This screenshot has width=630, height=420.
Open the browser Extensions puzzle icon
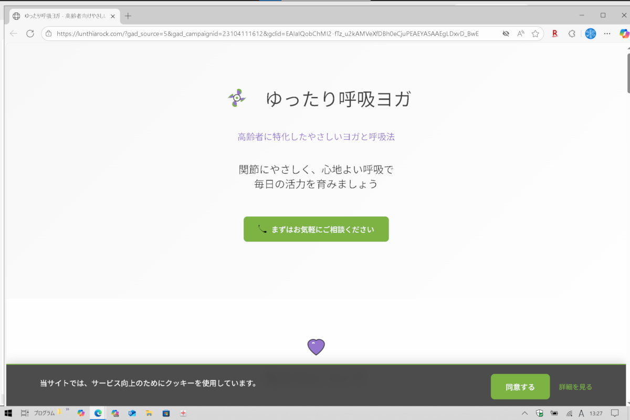[572, 34]
